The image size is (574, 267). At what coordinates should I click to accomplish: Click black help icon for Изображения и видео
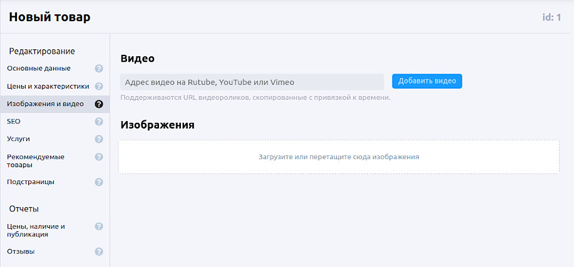point(99,104)
